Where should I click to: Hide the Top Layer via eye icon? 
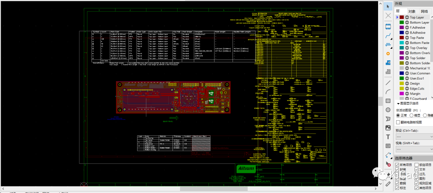coord(407,17)
